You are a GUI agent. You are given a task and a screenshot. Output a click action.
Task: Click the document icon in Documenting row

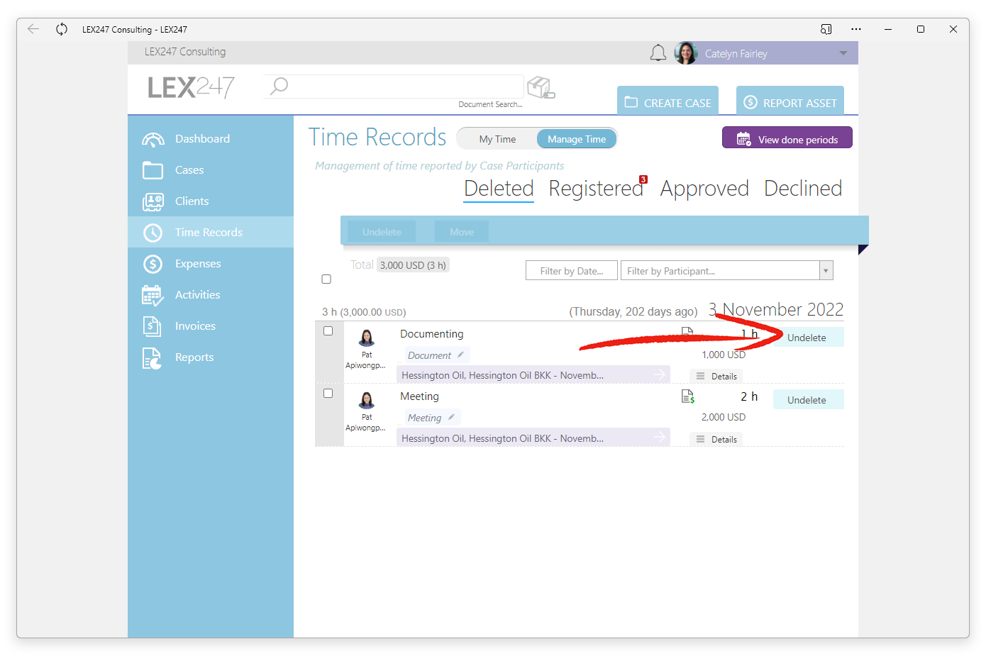[x=687, y=331]
